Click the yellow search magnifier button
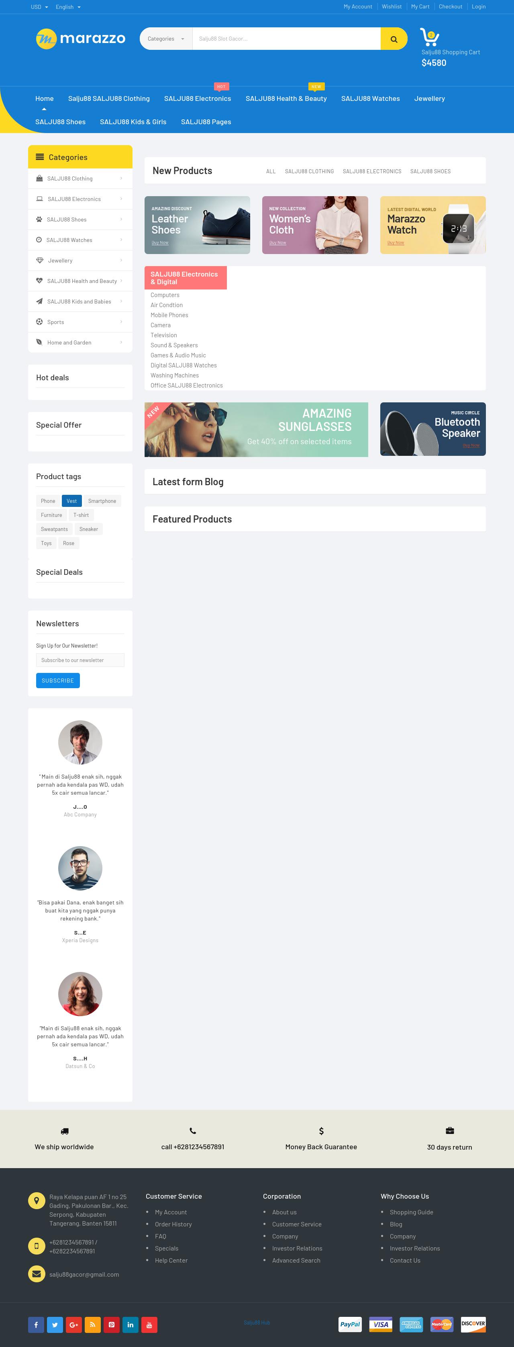This screenshot has width=514, height=1347. pyautogui.click(x=394, y=39)
